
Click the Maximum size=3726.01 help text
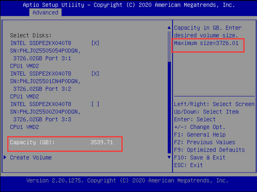click(206, 43)
